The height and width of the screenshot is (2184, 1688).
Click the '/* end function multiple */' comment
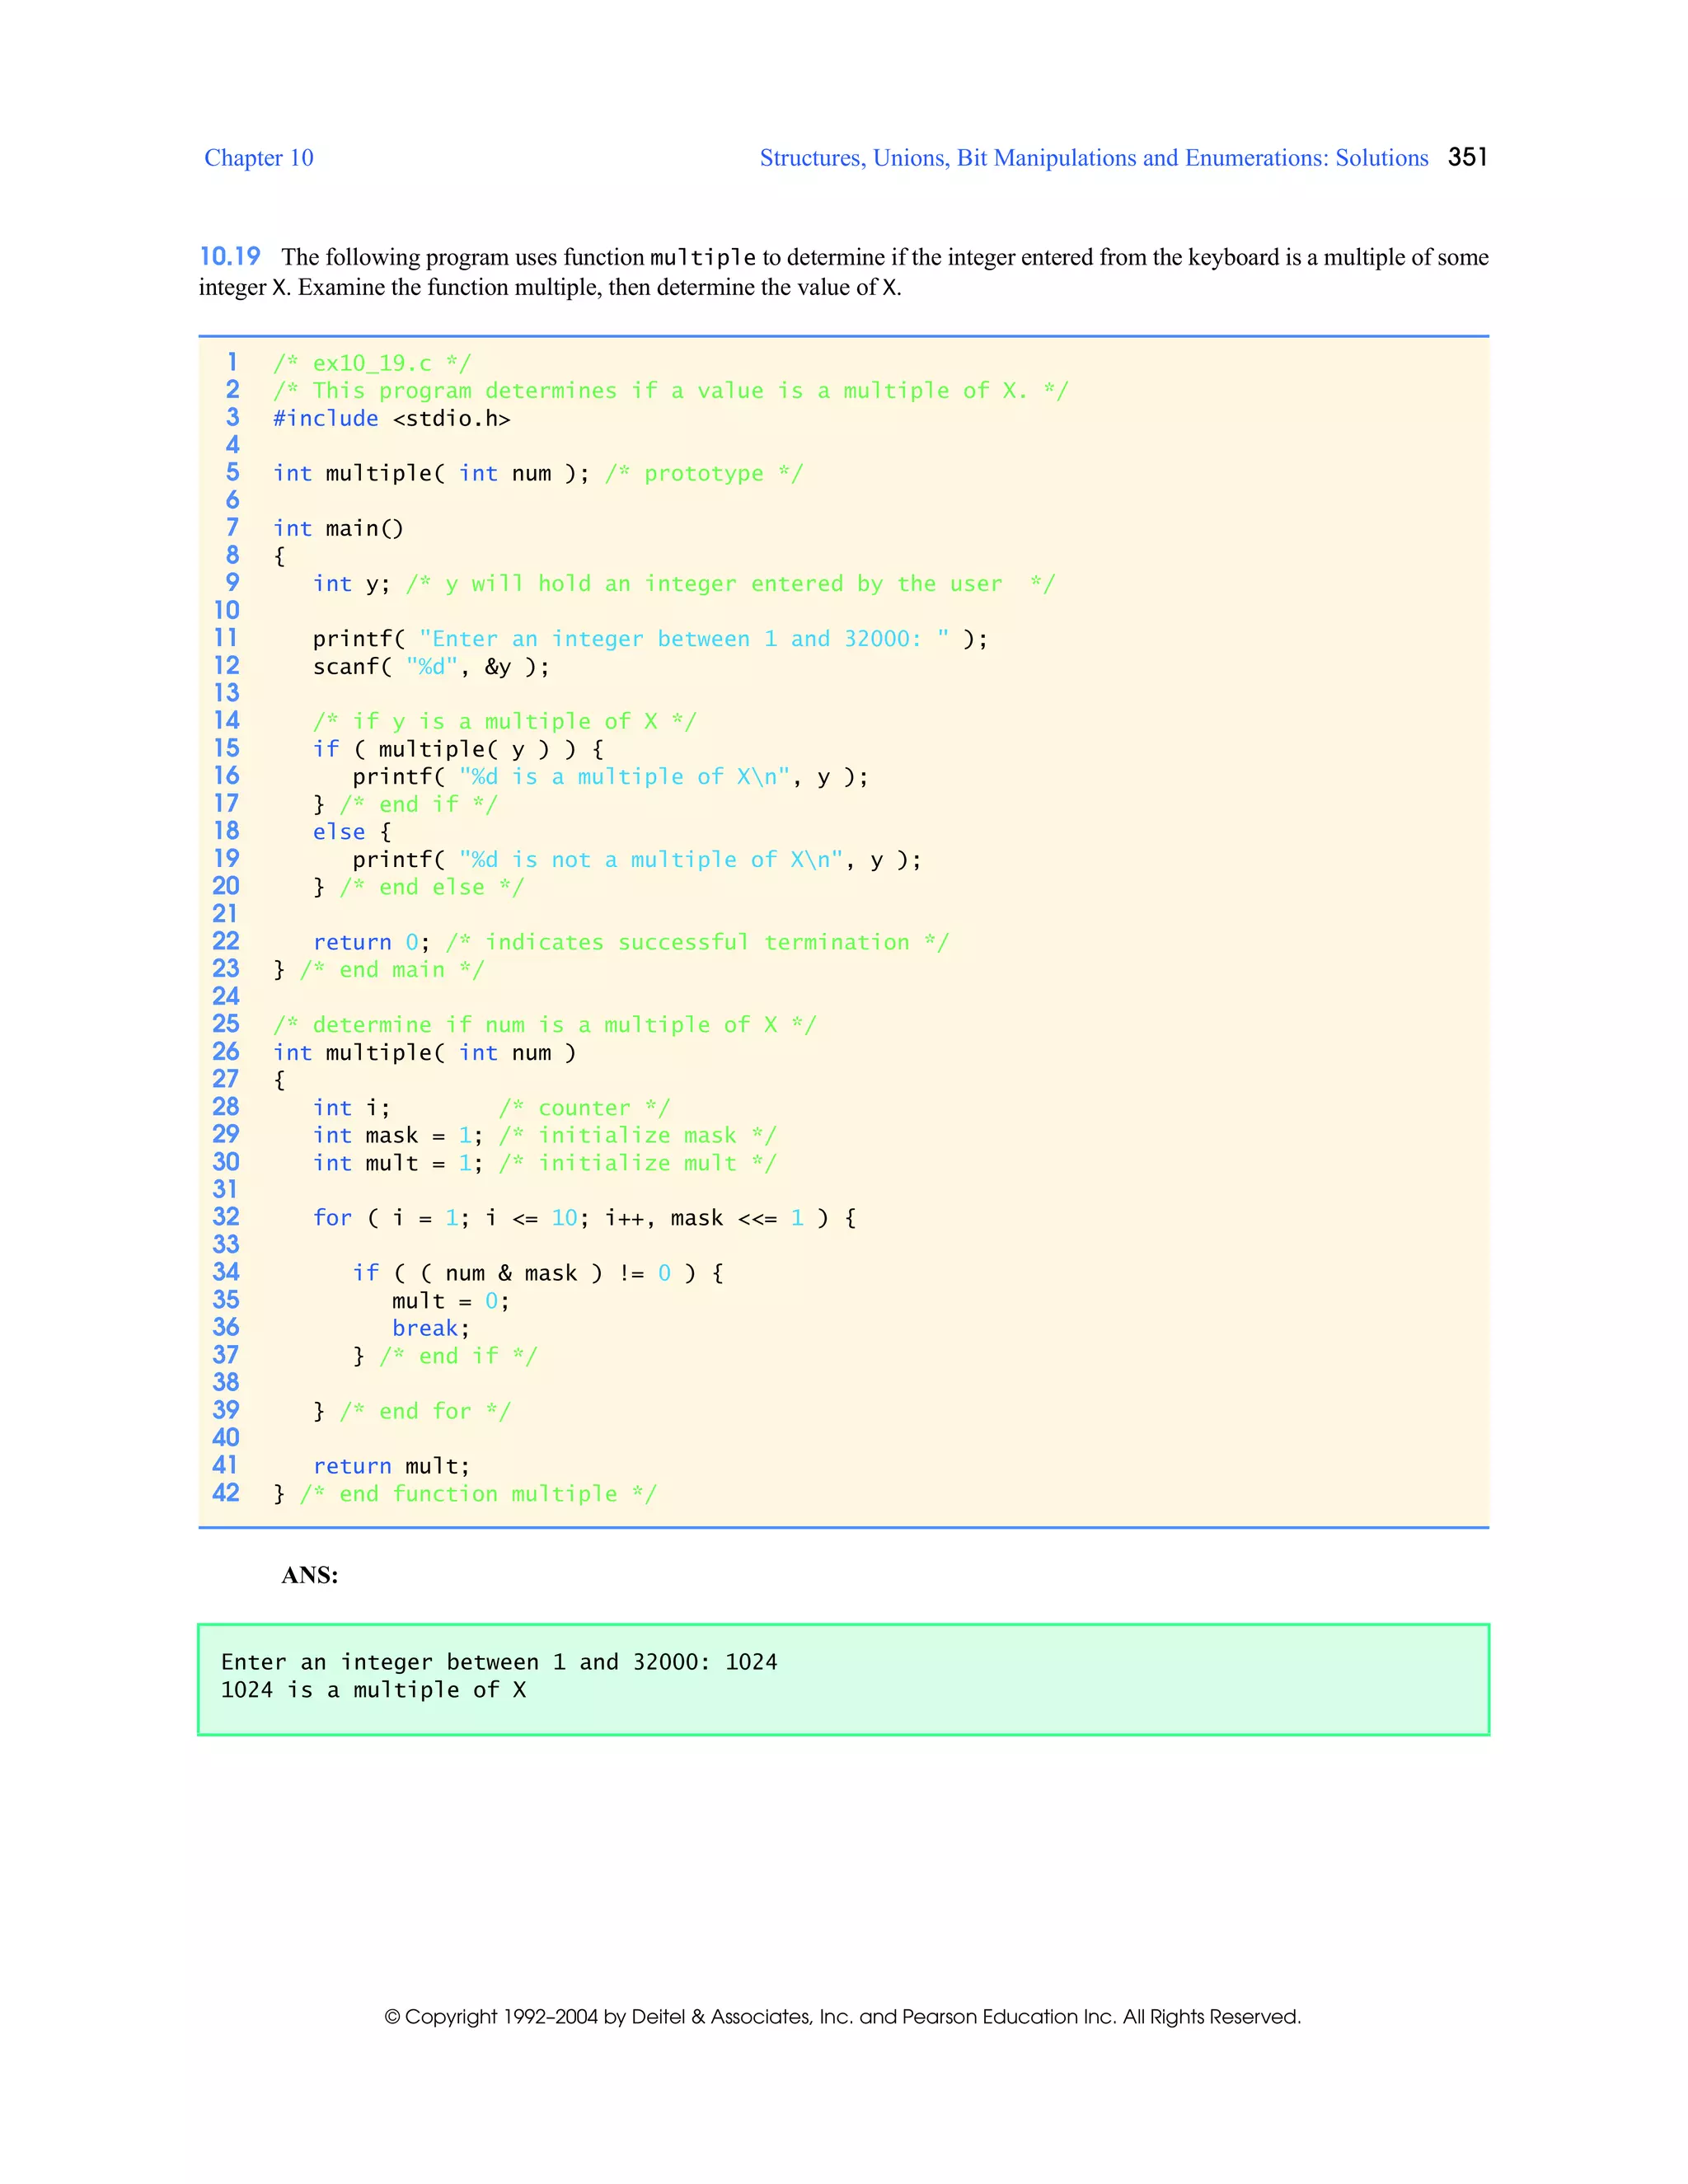pos(478,1494)
